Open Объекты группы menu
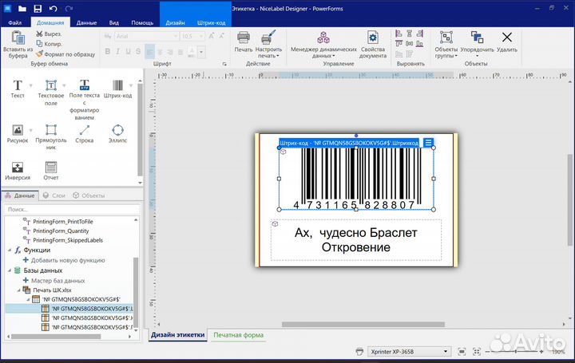 point(446,45)
